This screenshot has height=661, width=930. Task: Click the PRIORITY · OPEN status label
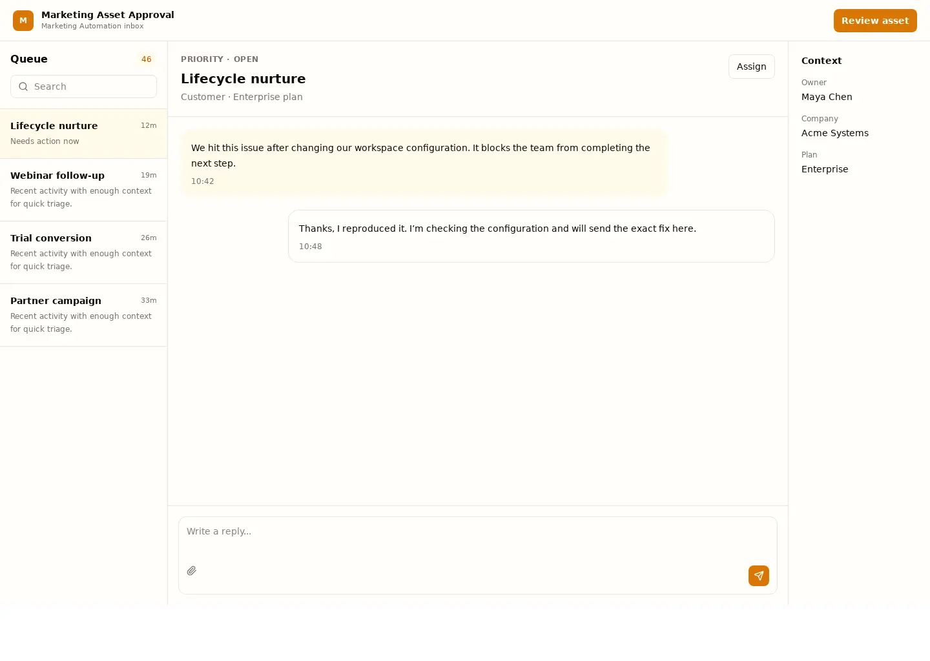click(220, 59)
